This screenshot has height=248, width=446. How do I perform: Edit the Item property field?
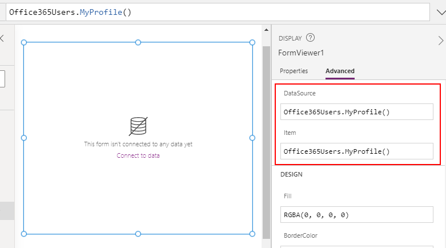point(357,151)
